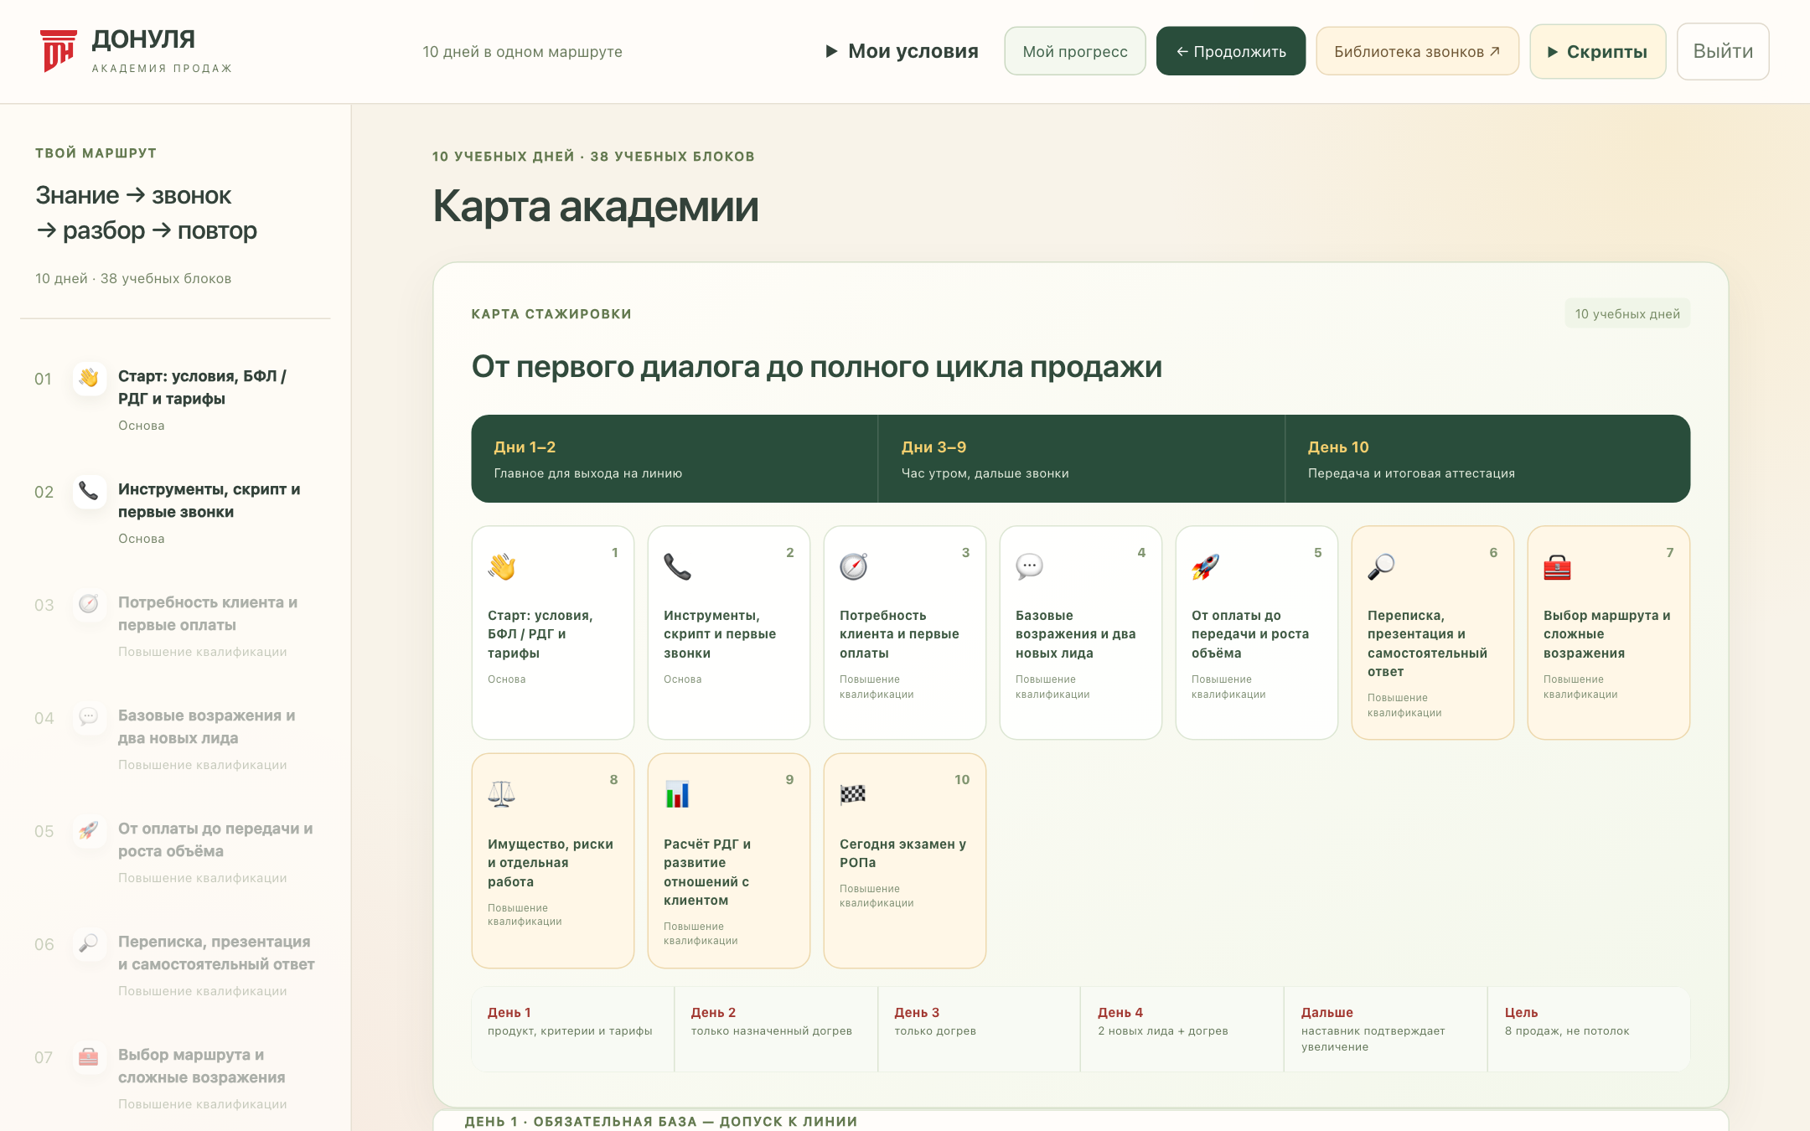This screenshot has width=1810, height=1131.
Task: Click the speech bubble icon in sidebar item 04
Action: 89,717
